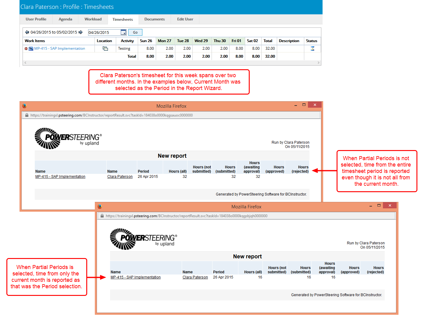The image size is (425, 316).
Task: Click the Location folder icon in Testing row
Action: click(x=105, y=48)
